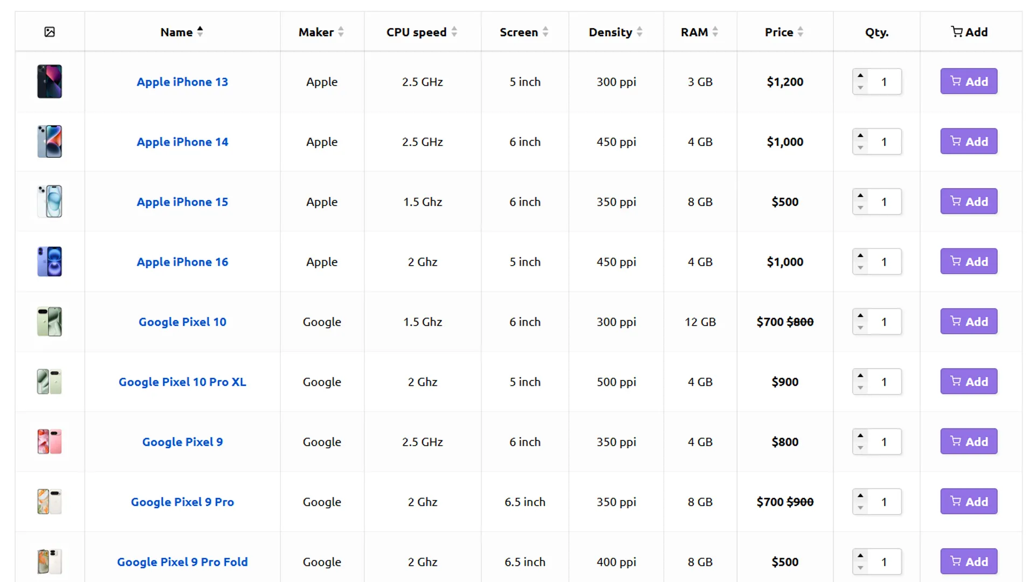Decrease quantity for Google Pixel 10
1035x582 pixels.
tap(860, 328)
